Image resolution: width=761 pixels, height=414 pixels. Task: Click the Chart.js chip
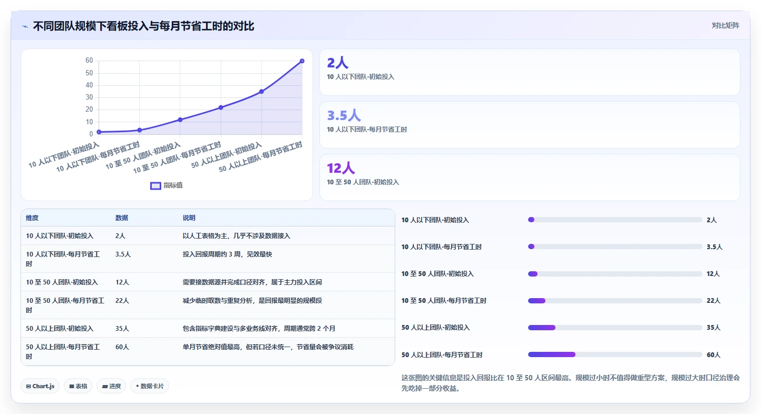point(41,386)
